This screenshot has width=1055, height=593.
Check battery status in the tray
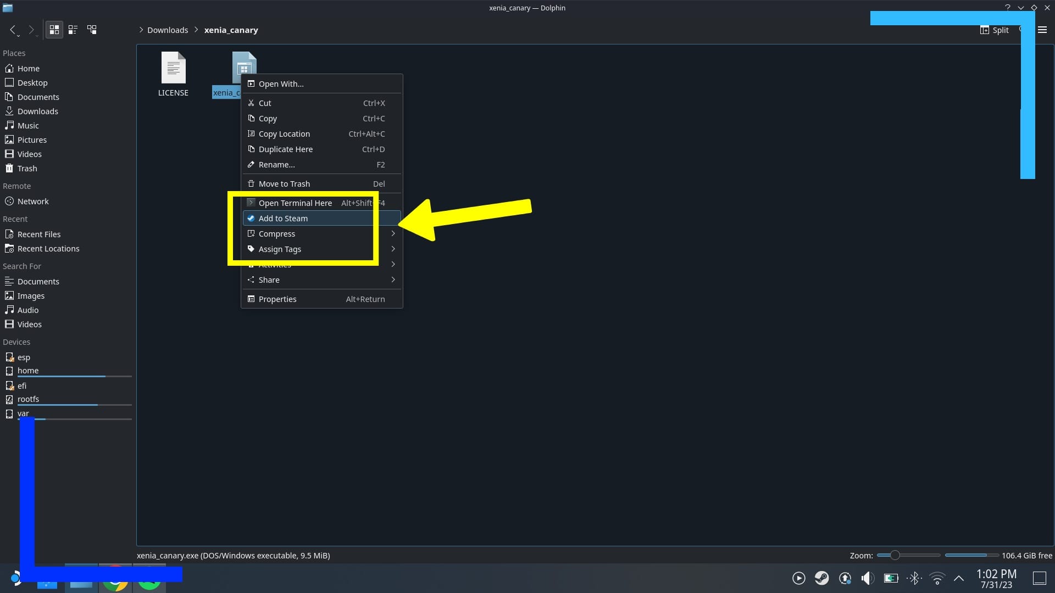pyautogui.click(x=891, y=578)
